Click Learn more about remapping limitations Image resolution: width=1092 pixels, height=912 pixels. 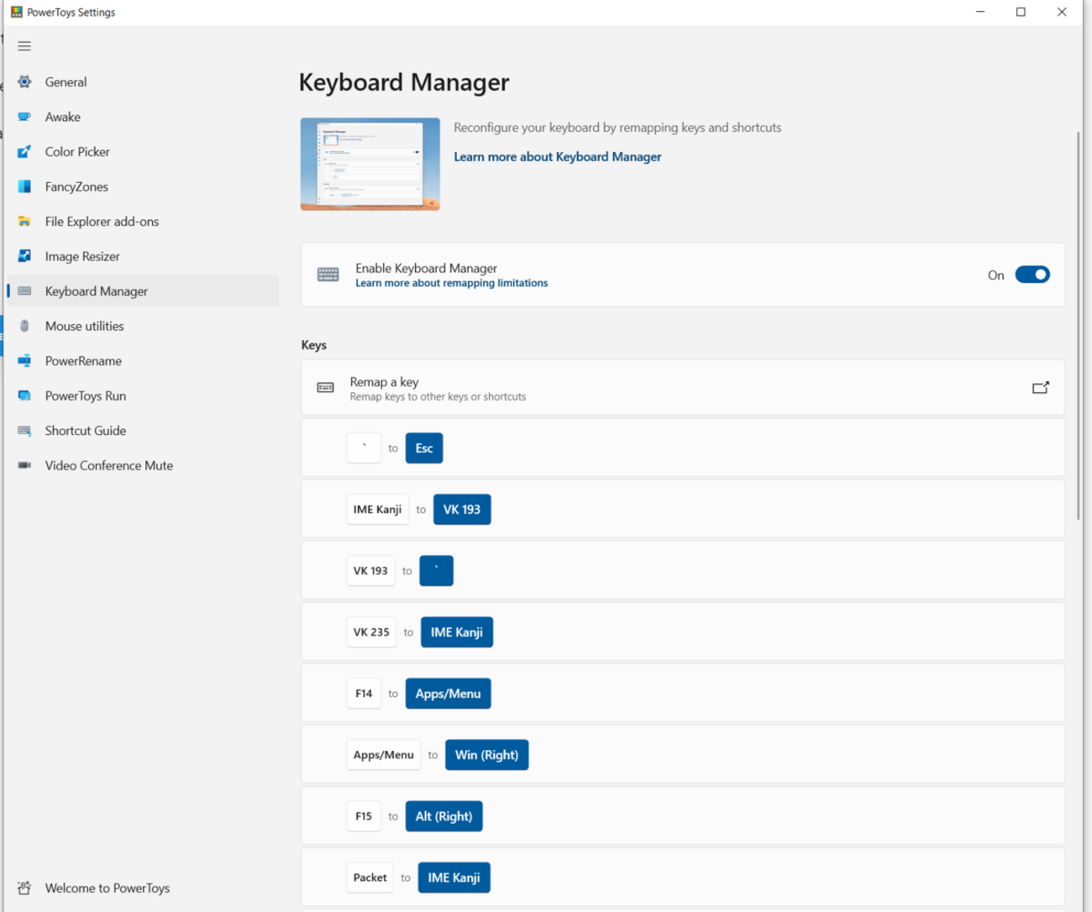coord(451,284)
